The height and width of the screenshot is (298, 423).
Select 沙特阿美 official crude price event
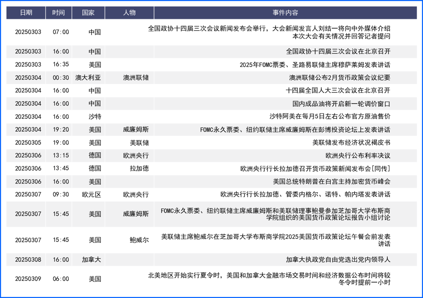click(330, 116)
